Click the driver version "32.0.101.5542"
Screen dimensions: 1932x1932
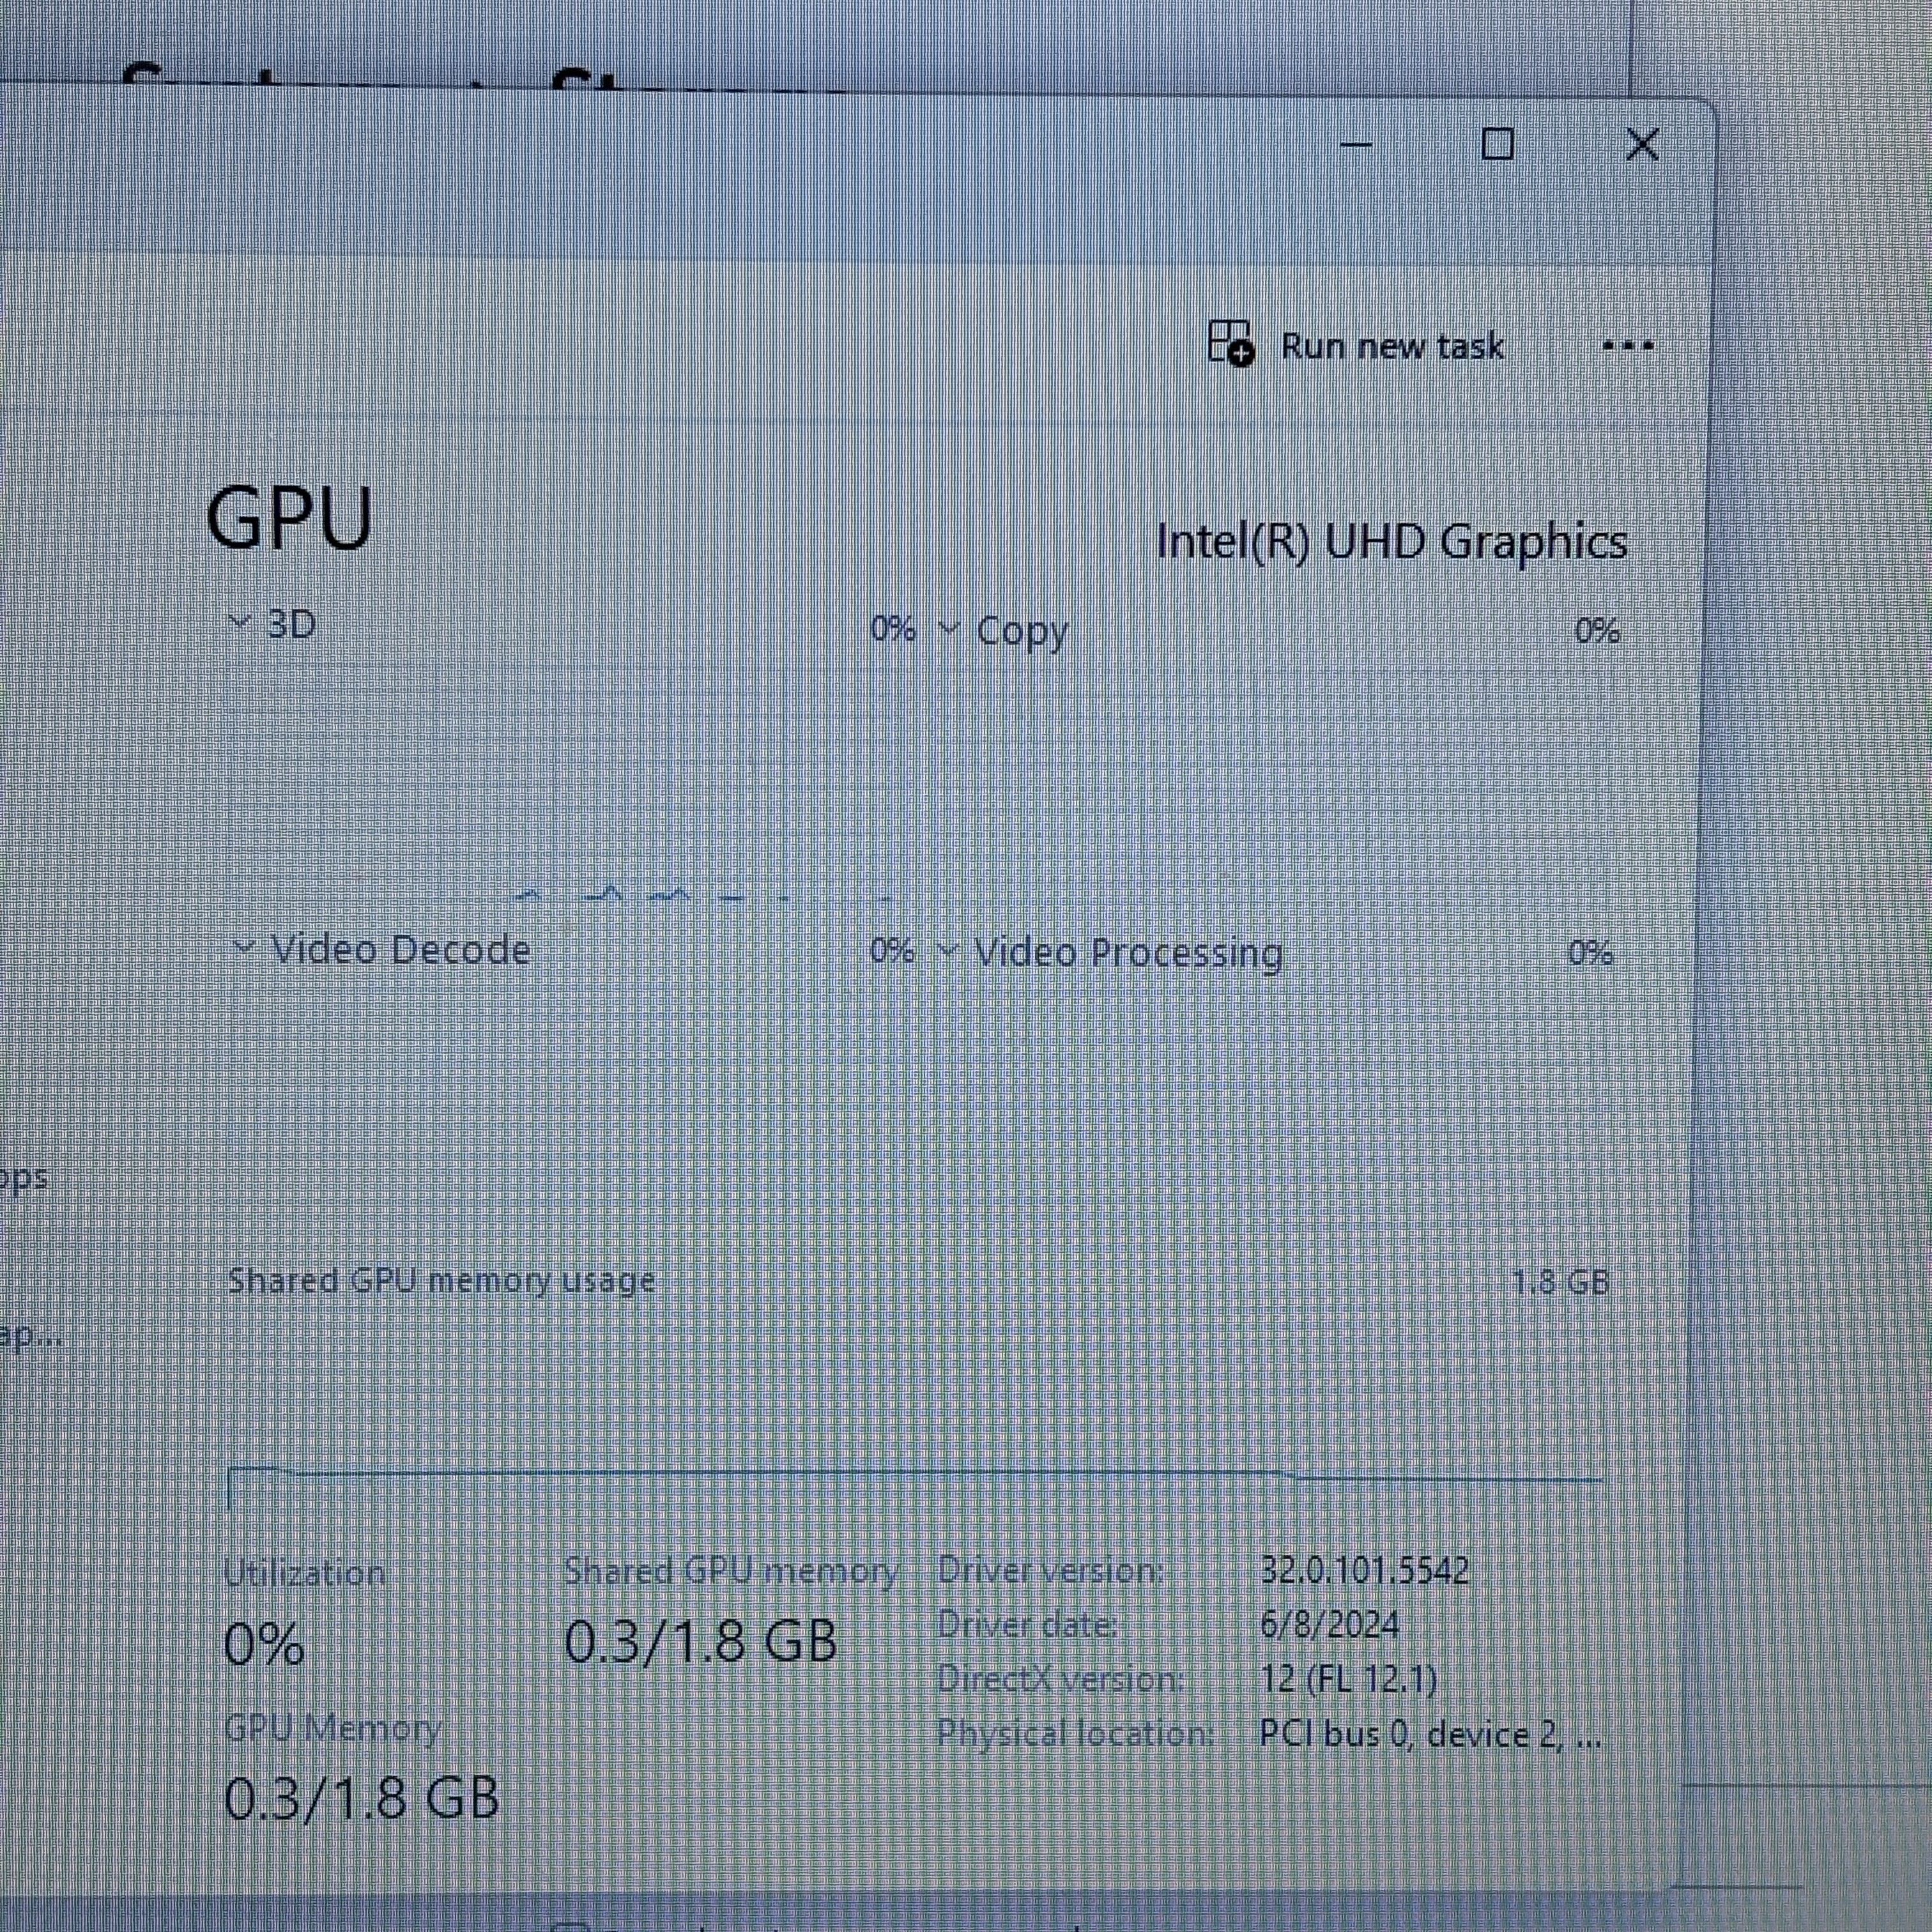1364,1570
